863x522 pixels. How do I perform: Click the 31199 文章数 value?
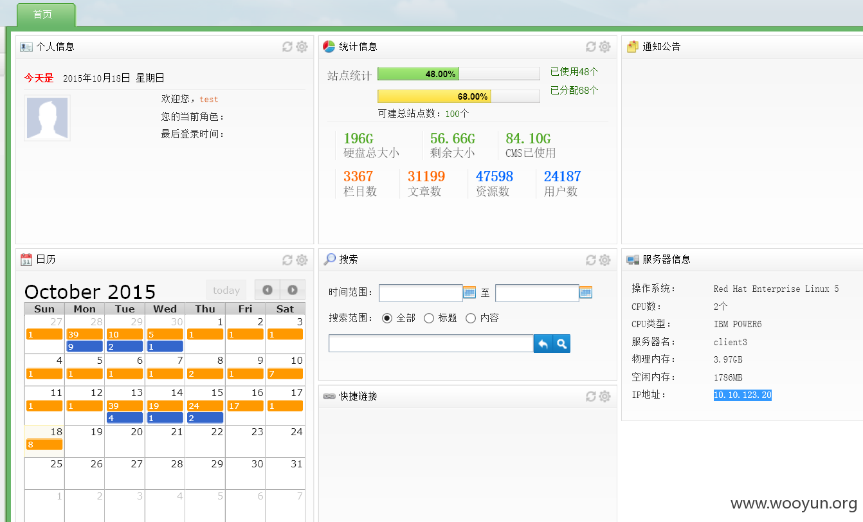pos(426,176)
